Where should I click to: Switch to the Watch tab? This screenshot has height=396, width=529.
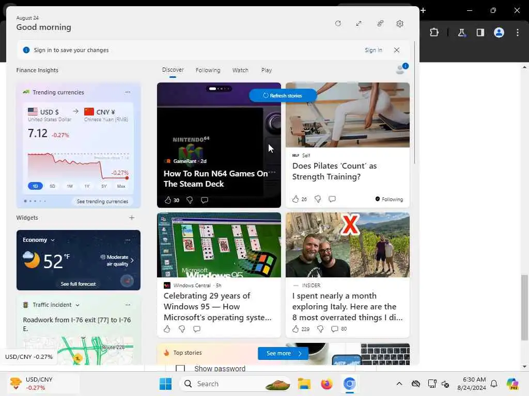(240, 70)
